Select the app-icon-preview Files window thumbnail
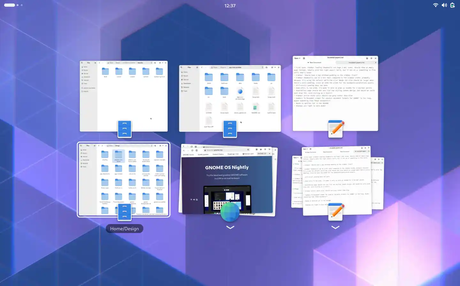Viewport: 460px width, 286px height. point(230,99)
